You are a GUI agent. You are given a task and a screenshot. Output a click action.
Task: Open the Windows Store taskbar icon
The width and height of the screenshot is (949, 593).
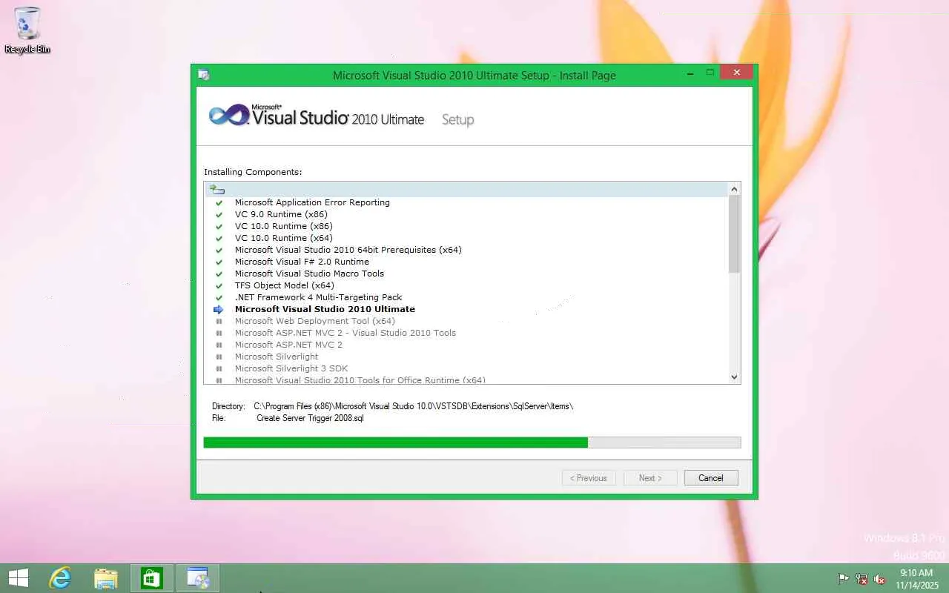coord(152,578)
